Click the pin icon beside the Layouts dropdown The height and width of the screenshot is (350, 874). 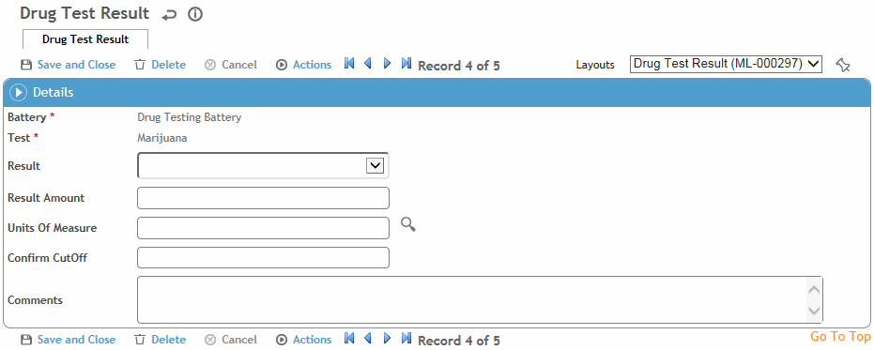(x=843, y=65)
